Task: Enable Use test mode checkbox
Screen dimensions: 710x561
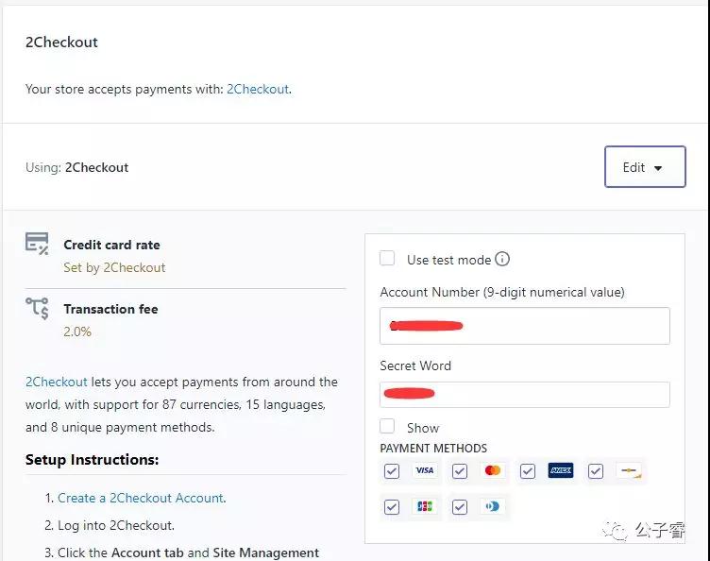Action: coord(387,258)
